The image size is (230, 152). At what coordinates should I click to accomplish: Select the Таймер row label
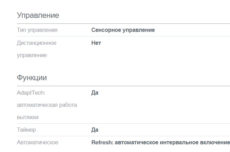click(26, 130)
